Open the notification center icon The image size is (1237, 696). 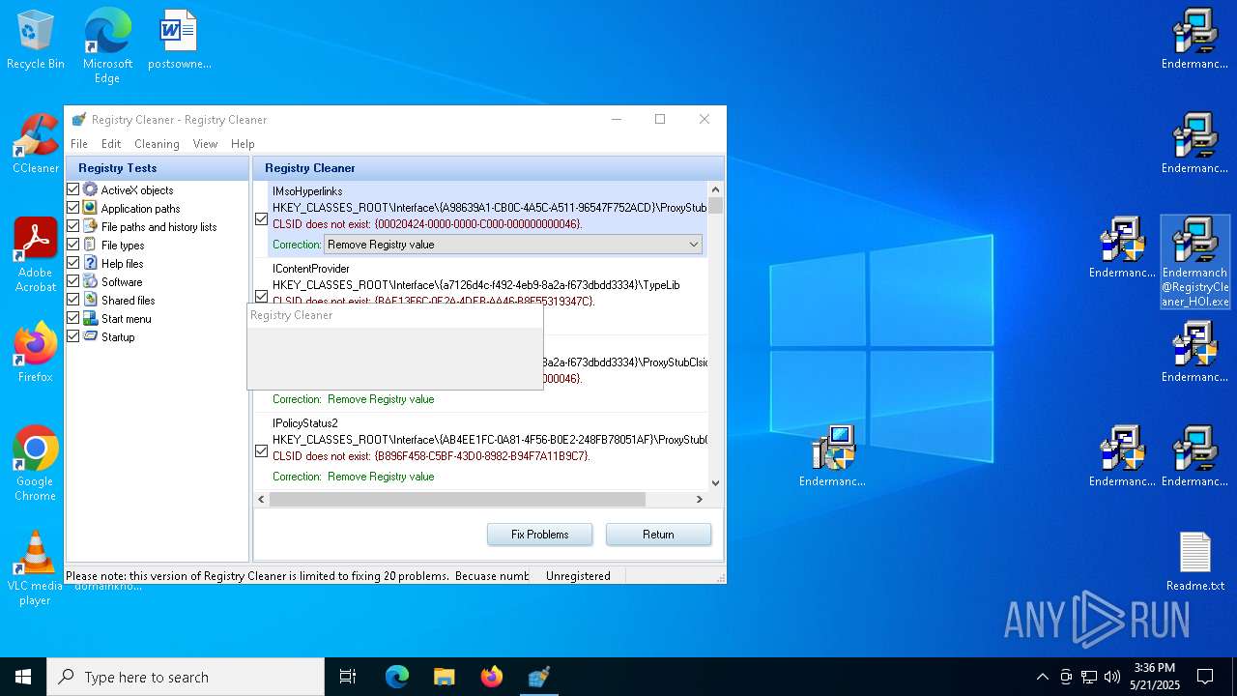[1205, 677]
